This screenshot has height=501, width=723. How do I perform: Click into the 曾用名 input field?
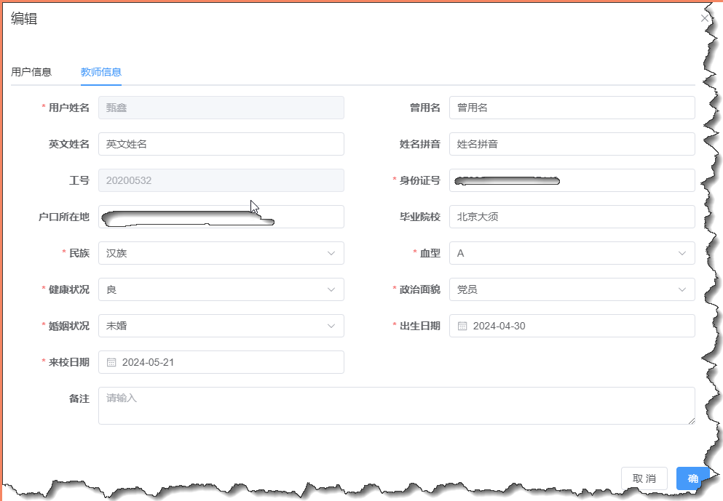tap(572, 108)
